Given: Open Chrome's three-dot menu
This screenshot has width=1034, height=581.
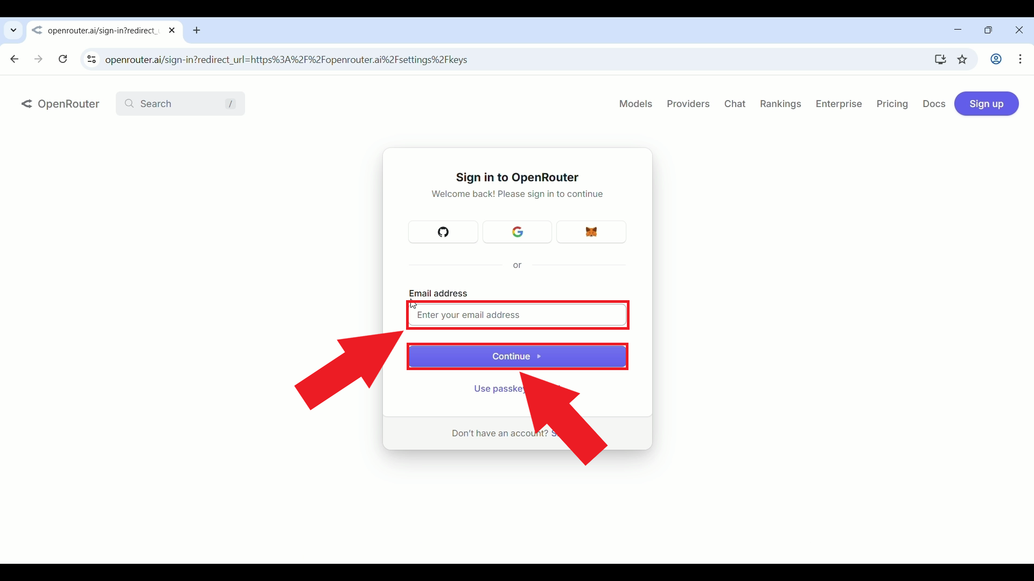Looking at the screenshot, I should pos(1021,59).
